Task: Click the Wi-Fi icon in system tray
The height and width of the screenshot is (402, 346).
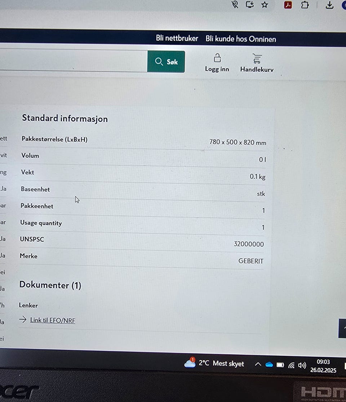Action: coord(291,365)
